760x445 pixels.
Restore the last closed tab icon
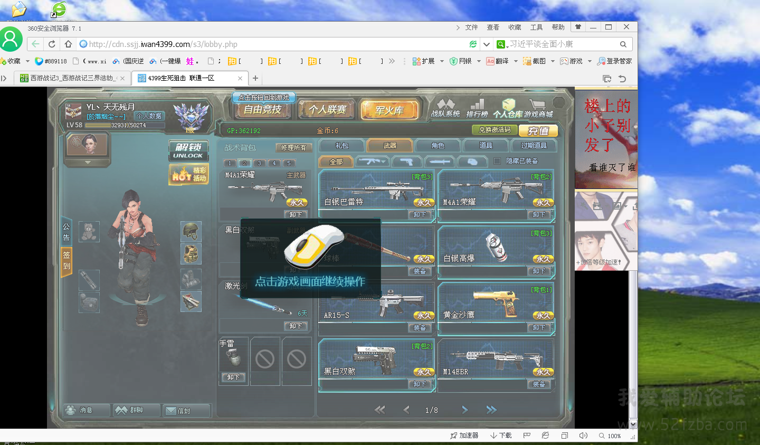point(622,79)
